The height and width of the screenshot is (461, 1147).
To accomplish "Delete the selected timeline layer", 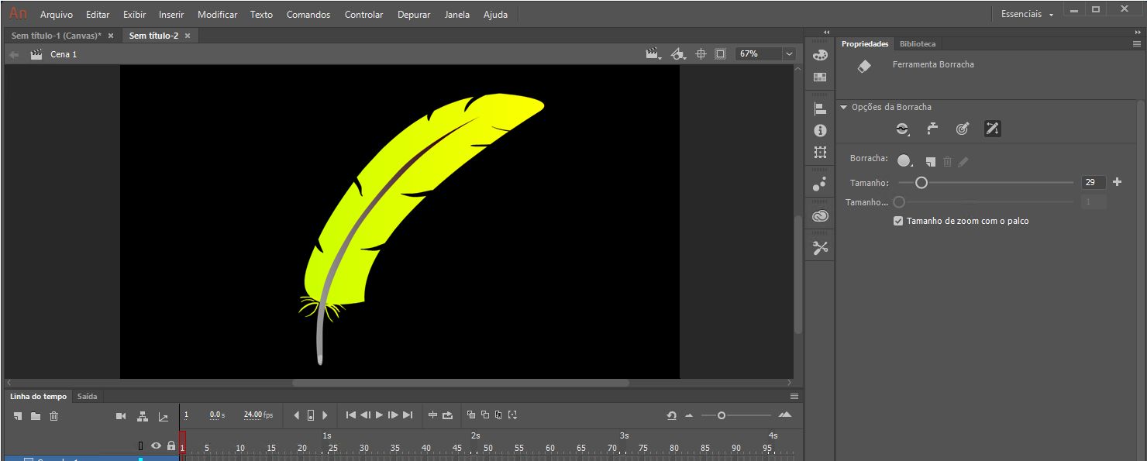I will tap(53, 416).
